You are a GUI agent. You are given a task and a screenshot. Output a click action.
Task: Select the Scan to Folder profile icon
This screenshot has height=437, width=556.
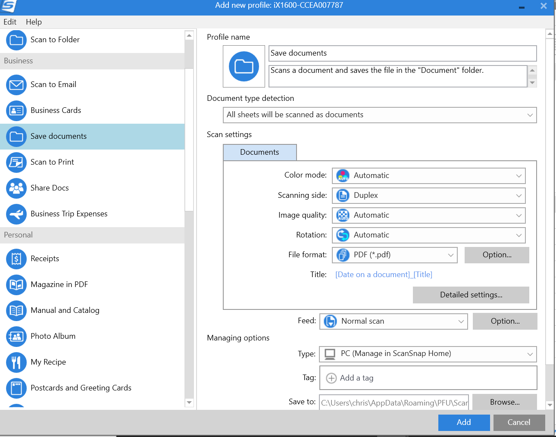point(16,40)
